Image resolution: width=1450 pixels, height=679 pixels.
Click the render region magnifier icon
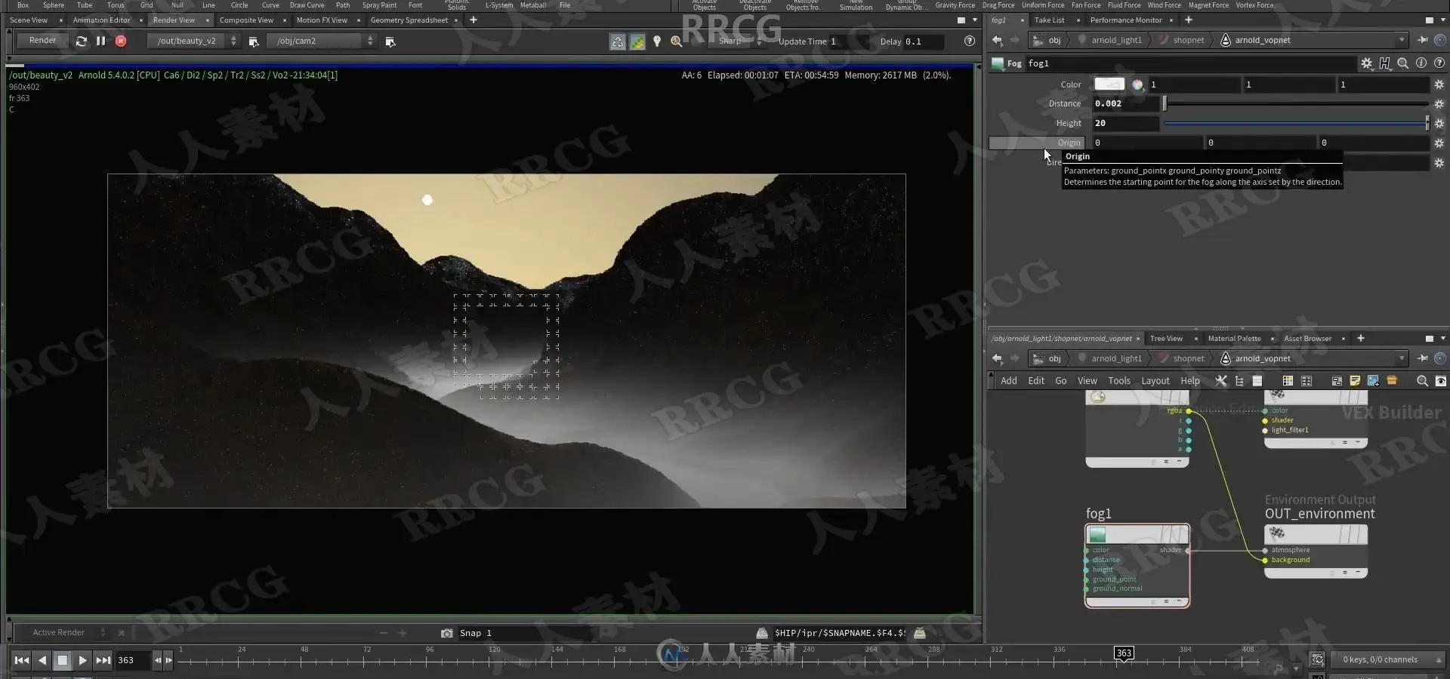pos(677,41)
